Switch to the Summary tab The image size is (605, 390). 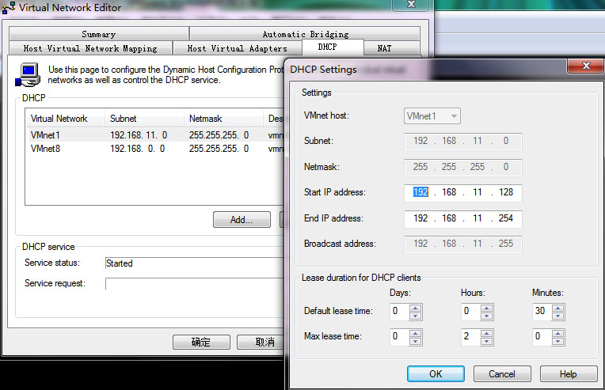pos(98,34)
